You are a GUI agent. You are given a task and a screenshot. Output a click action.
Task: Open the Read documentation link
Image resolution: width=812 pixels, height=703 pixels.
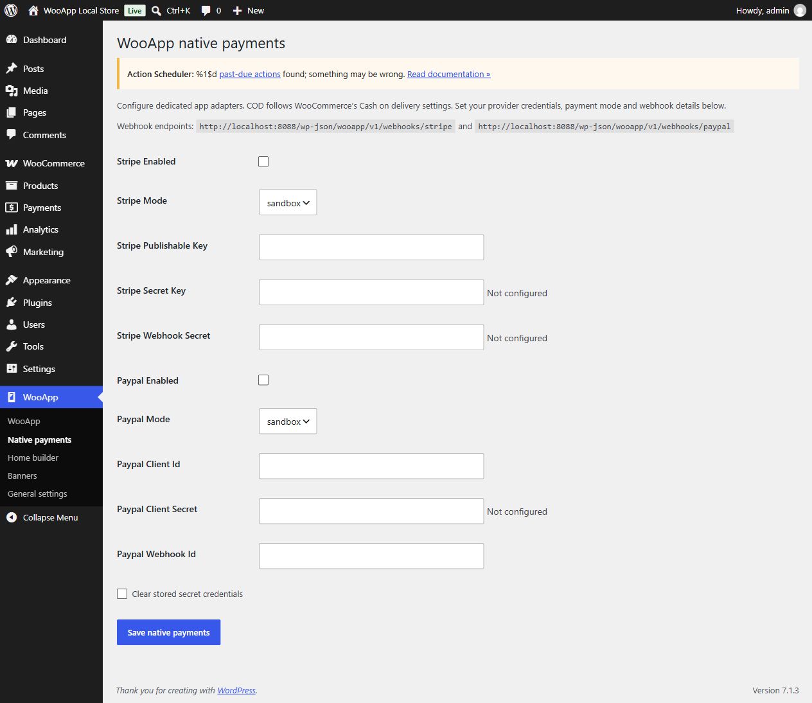click(x=449, y=74)
